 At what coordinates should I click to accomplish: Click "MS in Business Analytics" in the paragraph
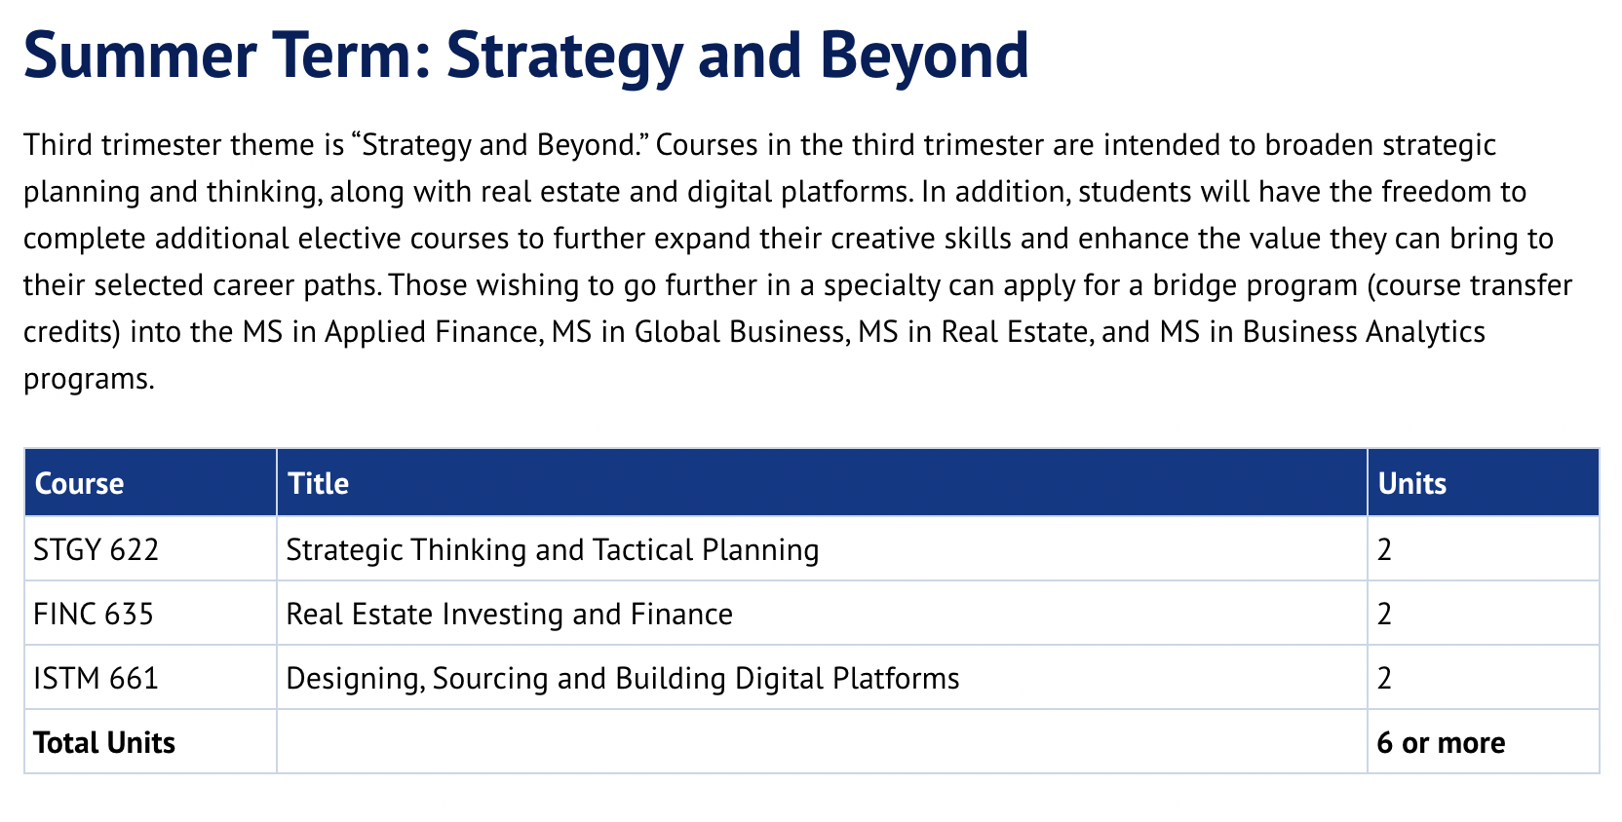tap(1323, 332)
